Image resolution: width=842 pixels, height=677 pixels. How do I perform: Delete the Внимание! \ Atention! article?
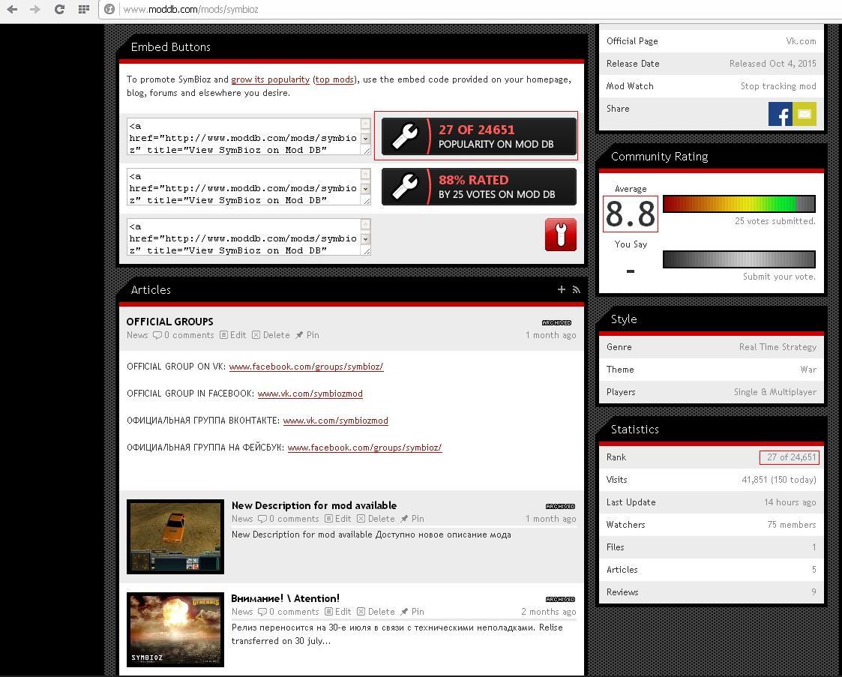tap(376, 612)
